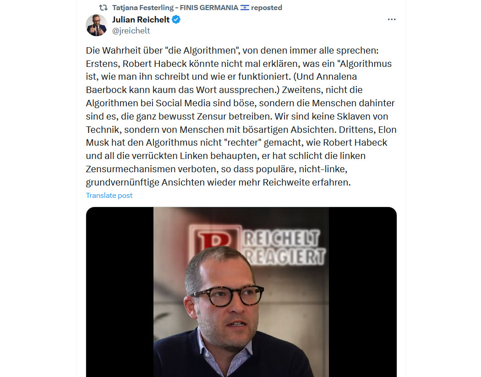Click the repost arrows icon above the post
The width and height of the screenshot is (481, 377).
(103, 8)
